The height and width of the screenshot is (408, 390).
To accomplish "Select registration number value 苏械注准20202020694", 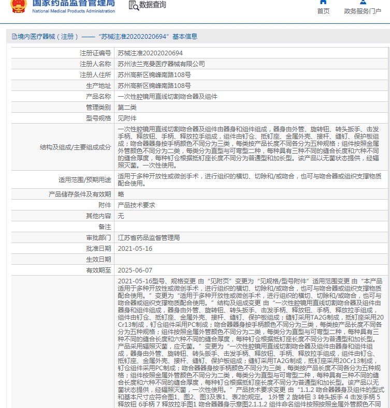I will (x=150, y=53).
